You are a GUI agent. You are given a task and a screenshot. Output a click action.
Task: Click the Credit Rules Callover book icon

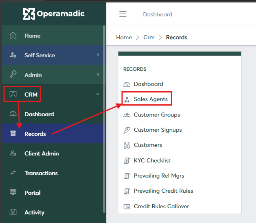pos(127,207)
